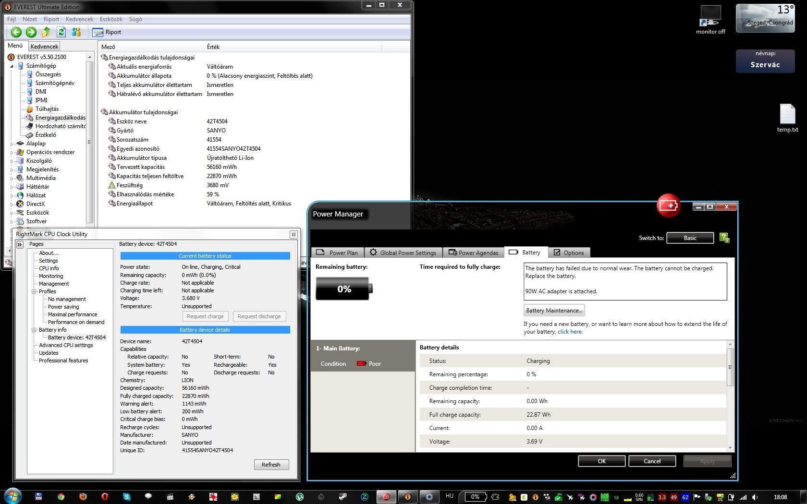Open the Szeged weather gadget
This screenshot has height=504, width=807.
coord(765,19)
